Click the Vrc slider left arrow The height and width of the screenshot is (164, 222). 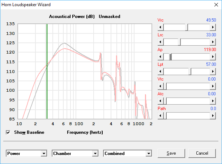pyautogui.click(x=161, y=27)
